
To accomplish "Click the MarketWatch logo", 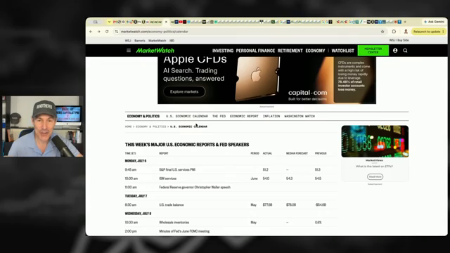I will point(155,51).
